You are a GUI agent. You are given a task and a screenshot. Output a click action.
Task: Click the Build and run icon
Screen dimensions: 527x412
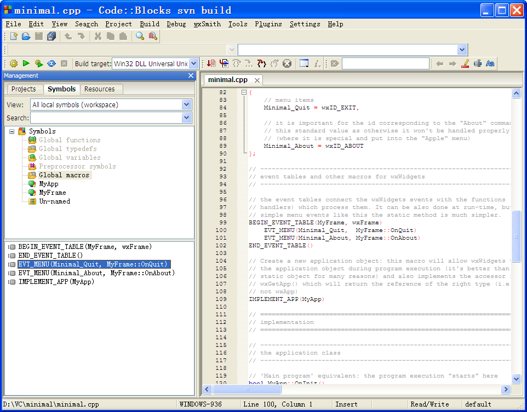click(x=39, y=63)
